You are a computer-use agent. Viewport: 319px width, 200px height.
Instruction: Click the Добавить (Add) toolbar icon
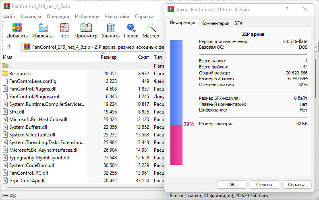[x=17, y=28]
